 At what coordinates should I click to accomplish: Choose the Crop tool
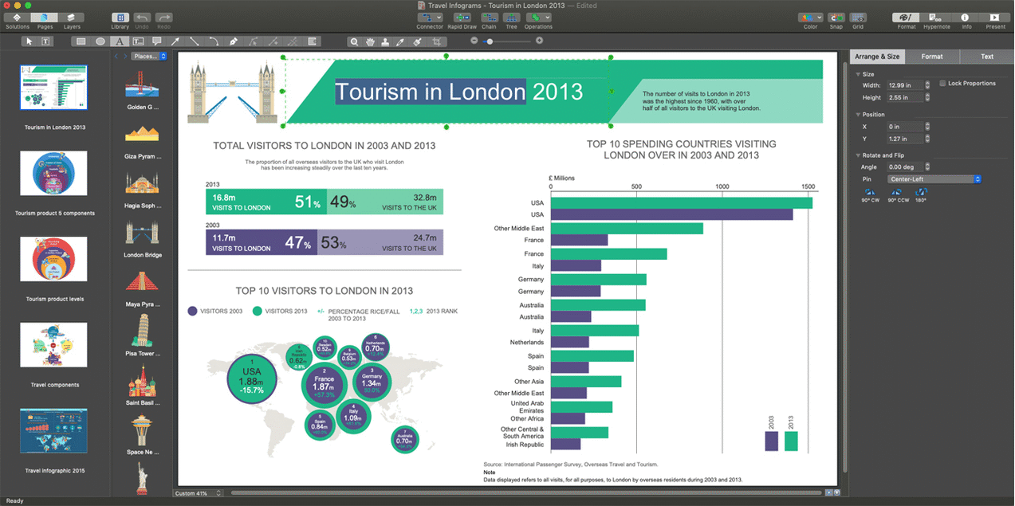click(x=435, y=41)
